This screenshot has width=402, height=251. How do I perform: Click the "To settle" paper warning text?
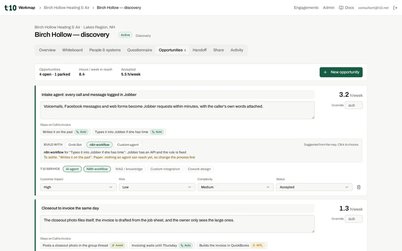point(119,157)
